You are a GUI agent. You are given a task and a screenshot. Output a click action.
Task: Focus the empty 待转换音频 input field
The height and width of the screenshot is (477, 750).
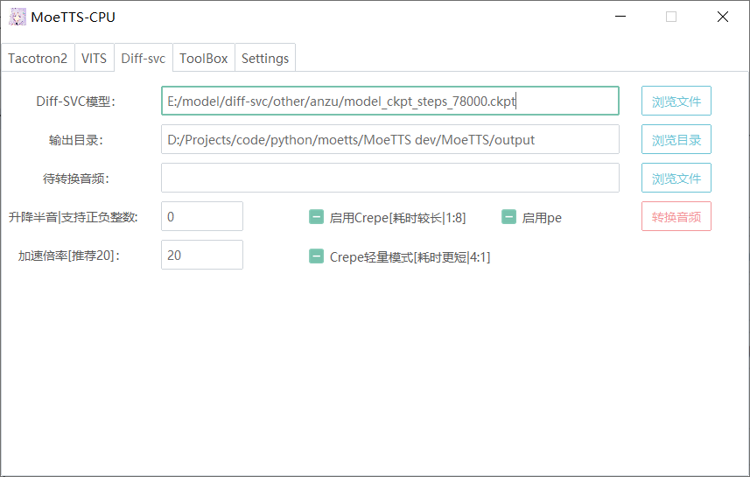390,178
